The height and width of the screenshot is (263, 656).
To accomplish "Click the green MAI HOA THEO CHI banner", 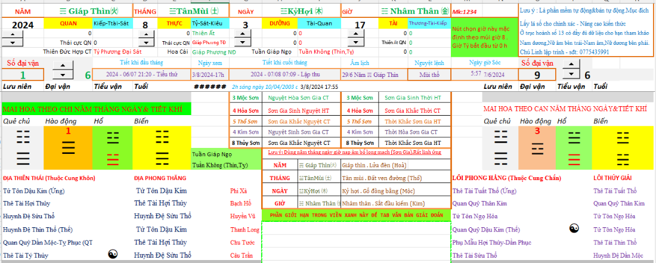I will tap(95, 109).
